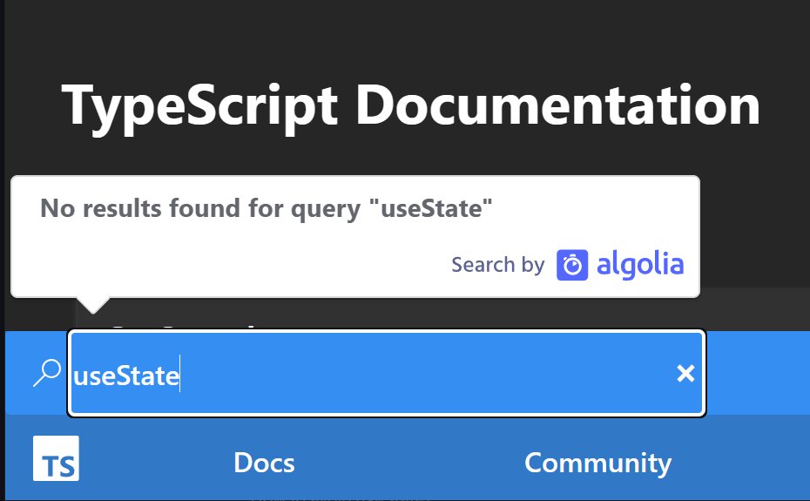810x501 pixels.
Task: Open the Community navigation item
Action: coord(597,463)
